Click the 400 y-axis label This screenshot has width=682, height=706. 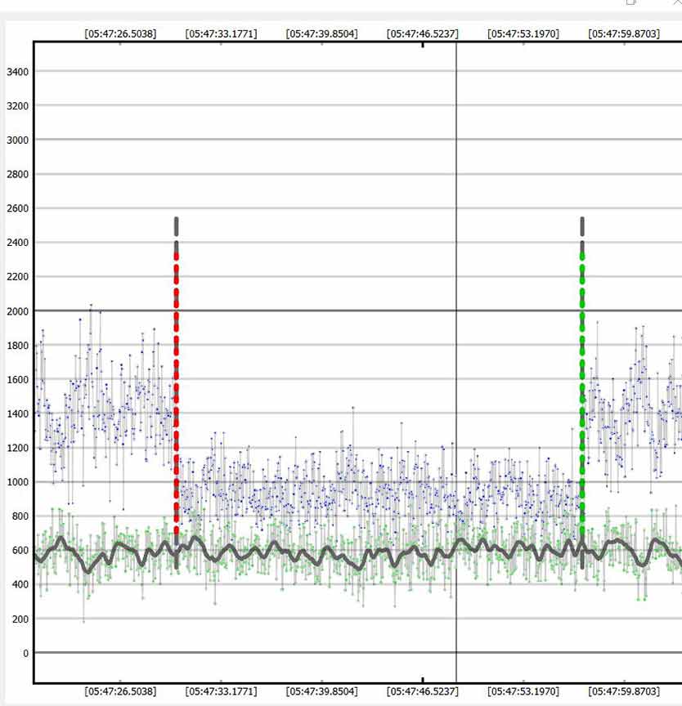point(20,584)
